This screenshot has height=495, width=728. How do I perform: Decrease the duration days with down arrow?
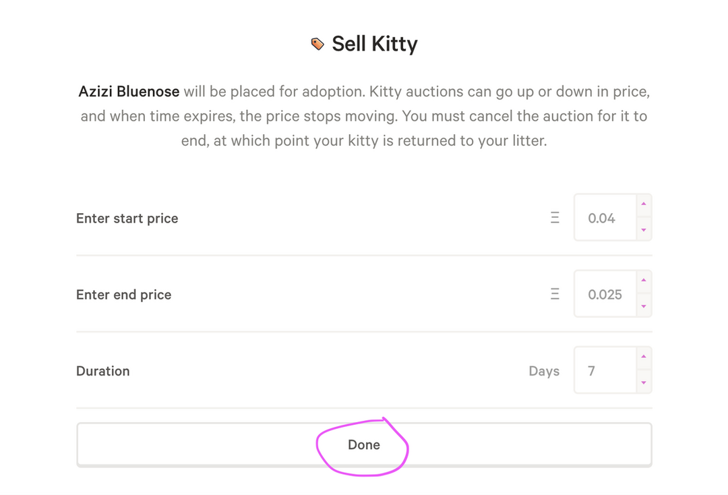[644, 382]
